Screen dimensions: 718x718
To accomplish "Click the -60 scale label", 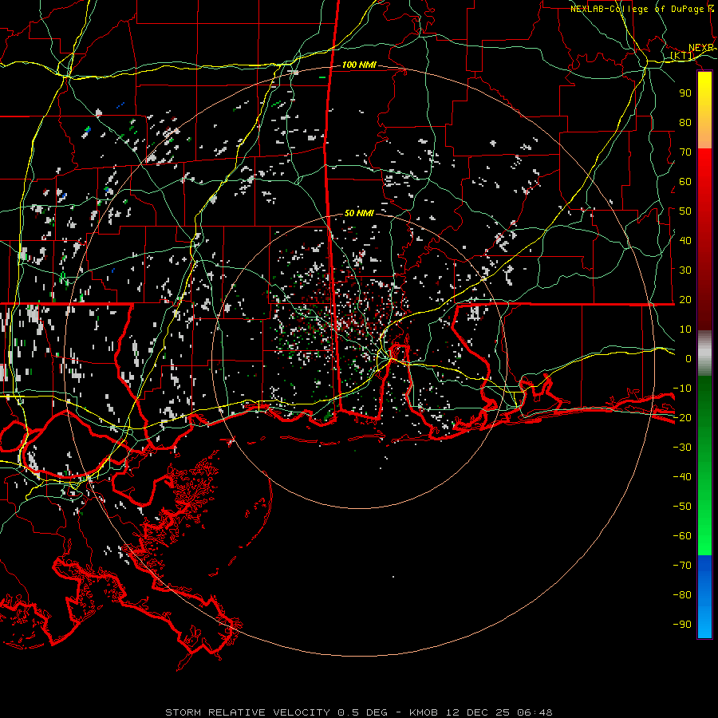I will click(x=682, y=536).
